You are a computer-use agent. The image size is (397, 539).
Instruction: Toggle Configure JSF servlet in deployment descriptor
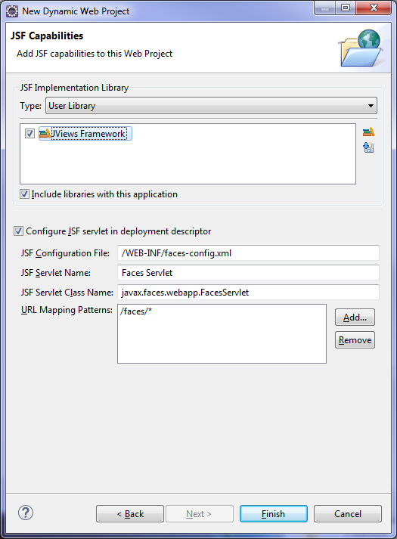19,231
